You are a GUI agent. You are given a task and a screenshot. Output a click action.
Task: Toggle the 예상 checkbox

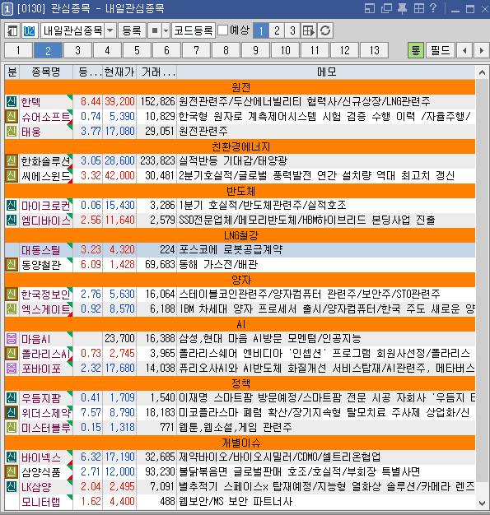(222, 30)
